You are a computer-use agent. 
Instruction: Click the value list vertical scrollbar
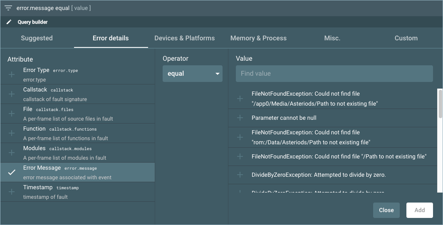440,104
